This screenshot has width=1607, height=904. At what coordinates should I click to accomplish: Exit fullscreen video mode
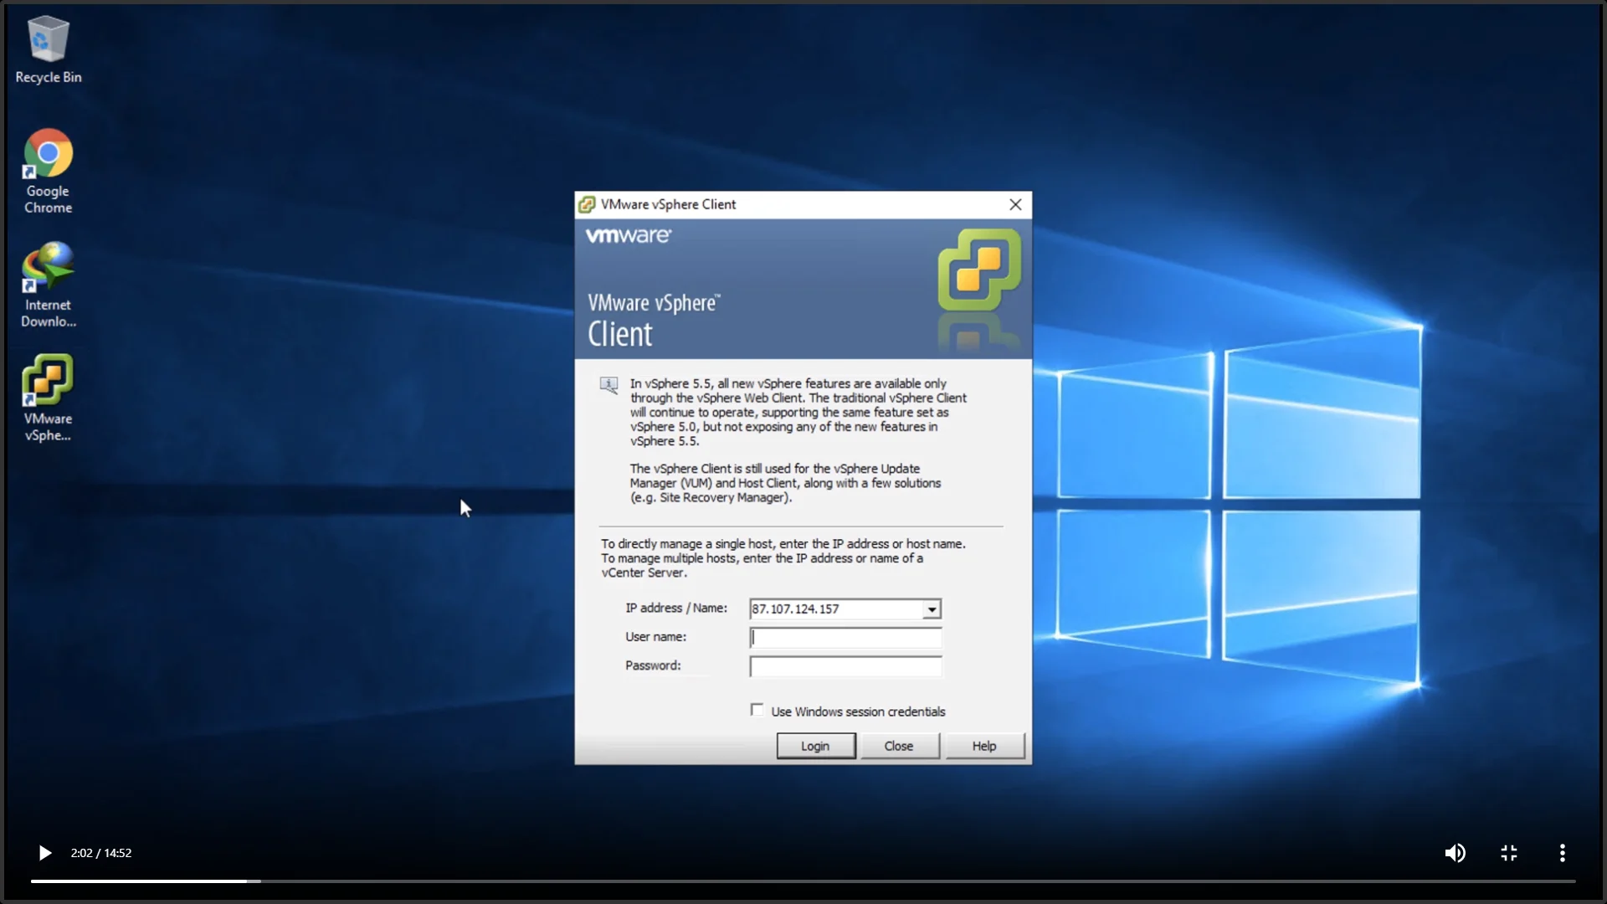(1509, 853)
